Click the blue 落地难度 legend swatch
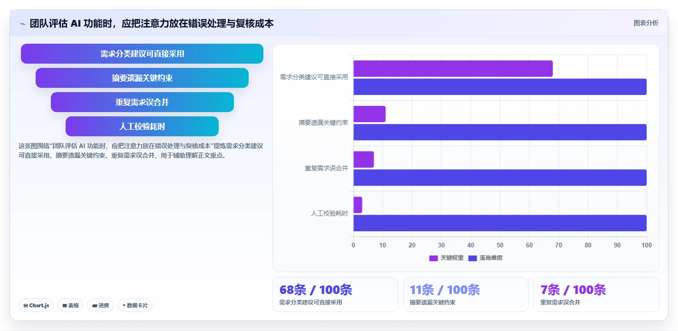This screenshot has width=678, height=331. coord(473,258)
